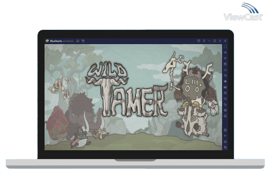
Task: Collapse the sidebar with double chevron
Action: point(225,41)
